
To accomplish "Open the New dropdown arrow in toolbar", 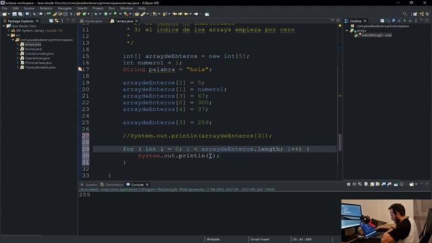I will point(9,13).
